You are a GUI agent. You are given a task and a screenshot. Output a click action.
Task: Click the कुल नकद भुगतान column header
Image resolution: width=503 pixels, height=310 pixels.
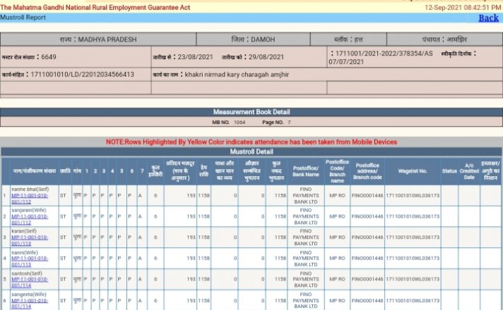(276, 171)
